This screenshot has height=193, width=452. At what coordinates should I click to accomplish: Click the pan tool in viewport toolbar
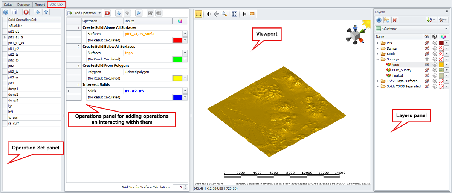[x=208, y=14]
